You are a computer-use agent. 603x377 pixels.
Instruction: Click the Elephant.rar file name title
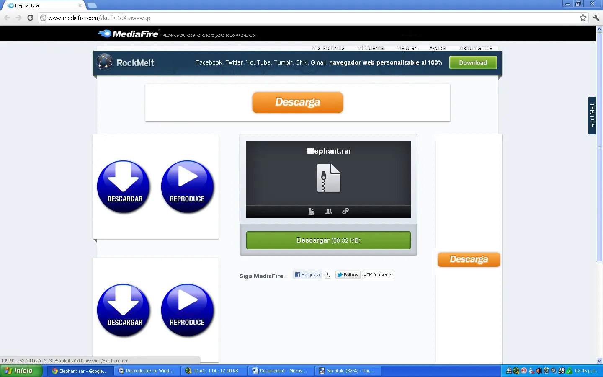tap(329, 151)
